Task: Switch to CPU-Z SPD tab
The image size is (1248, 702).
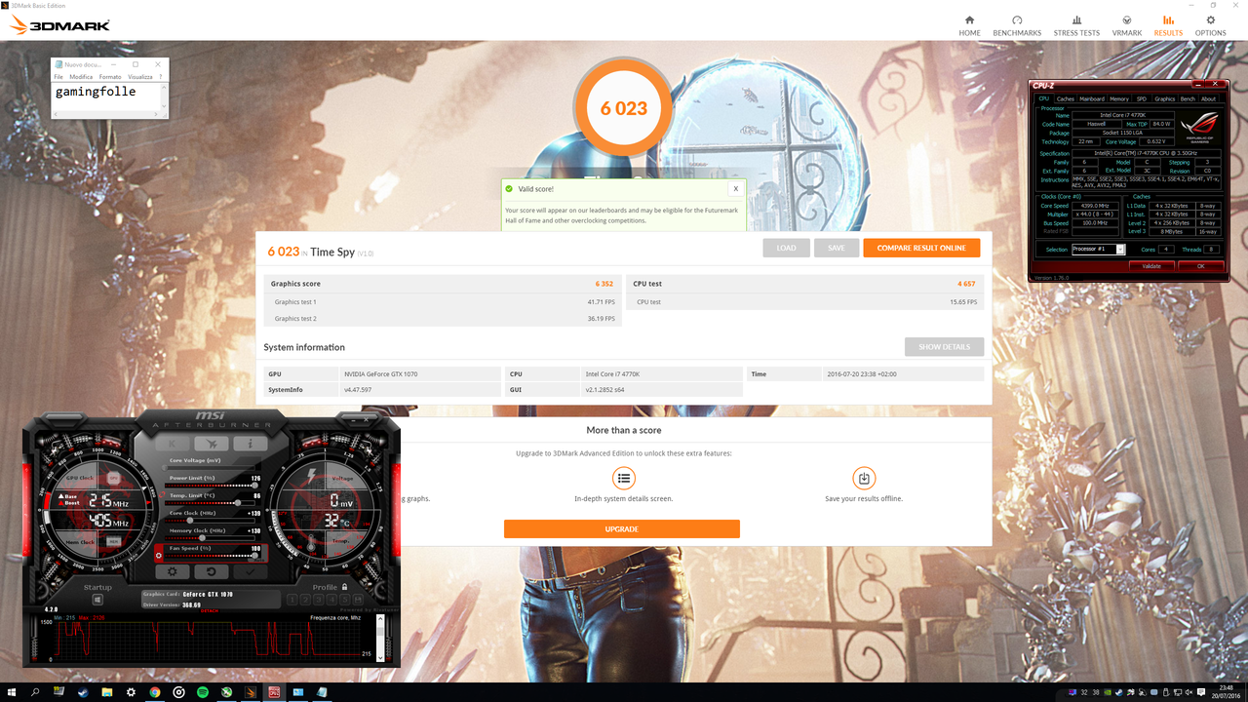Action: coord(1142,98)
